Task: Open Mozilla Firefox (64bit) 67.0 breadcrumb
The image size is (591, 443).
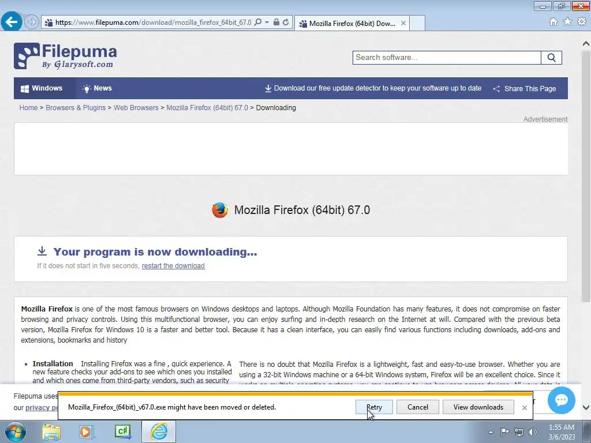Action: [207, 108]
